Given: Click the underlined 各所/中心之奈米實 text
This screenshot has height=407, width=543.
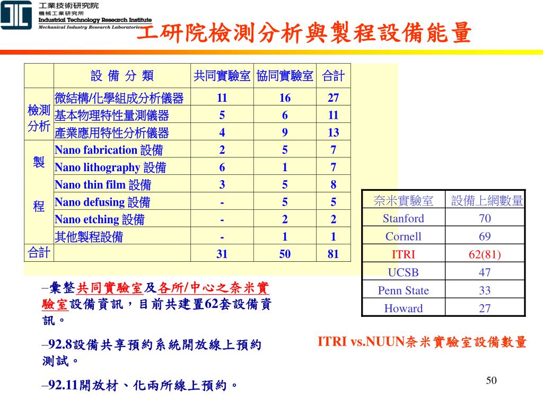Looking at the screenshot, I should pyautogui.click(x=213, y=288).
